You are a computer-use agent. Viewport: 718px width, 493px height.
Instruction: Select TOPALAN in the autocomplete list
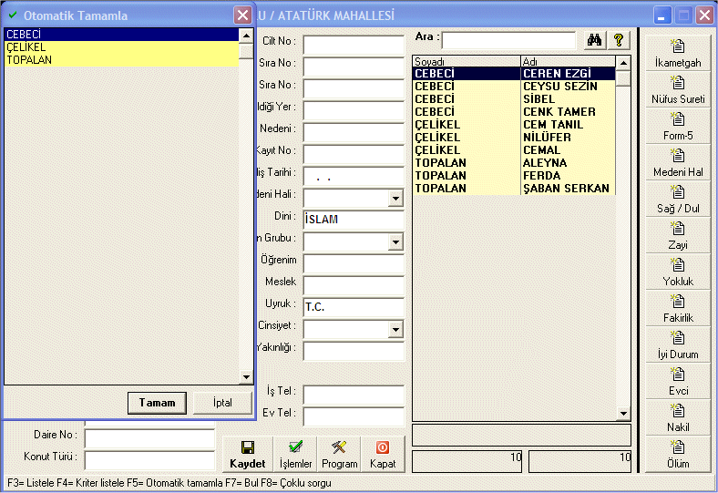pos(120,60)
